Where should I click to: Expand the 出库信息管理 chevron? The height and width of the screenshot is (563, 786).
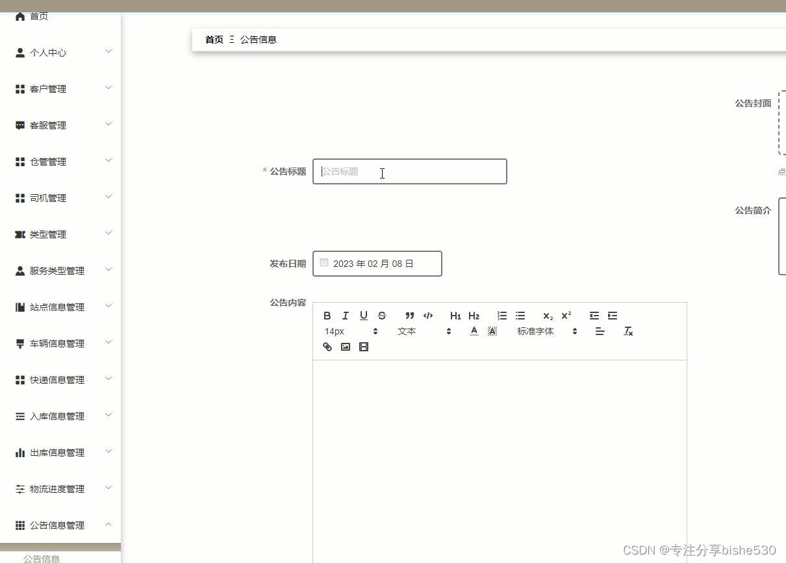108,451
